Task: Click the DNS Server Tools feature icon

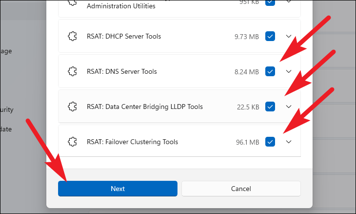Action: [73, 71]
